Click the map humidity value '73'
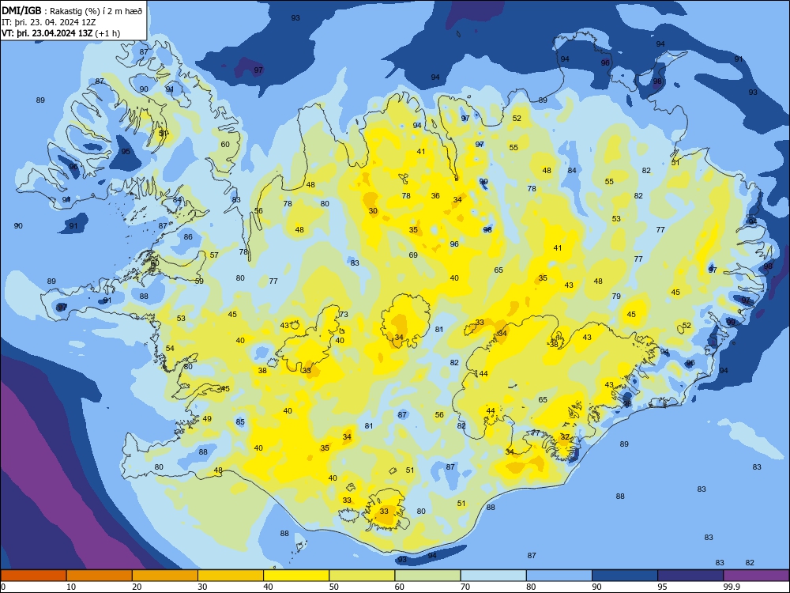 [x=344, y=314]
